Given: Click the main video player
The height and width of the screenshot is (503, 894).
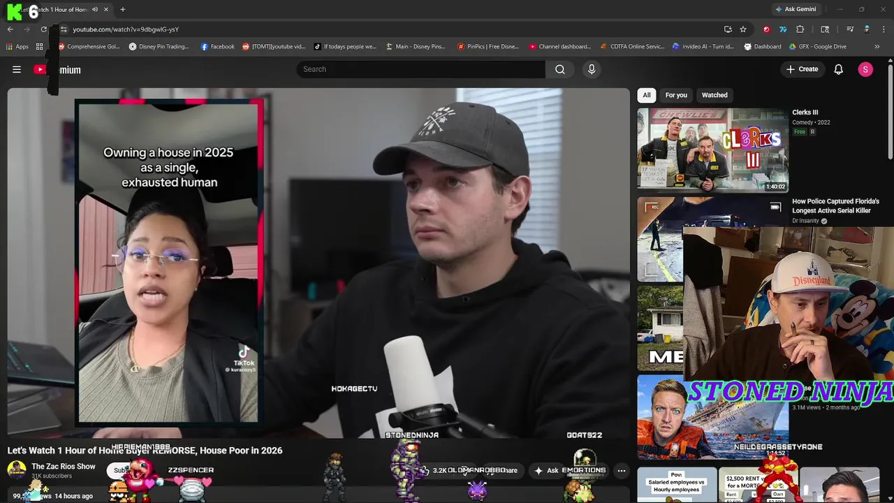Looking at the screenshot, I should tap(318, 263).
